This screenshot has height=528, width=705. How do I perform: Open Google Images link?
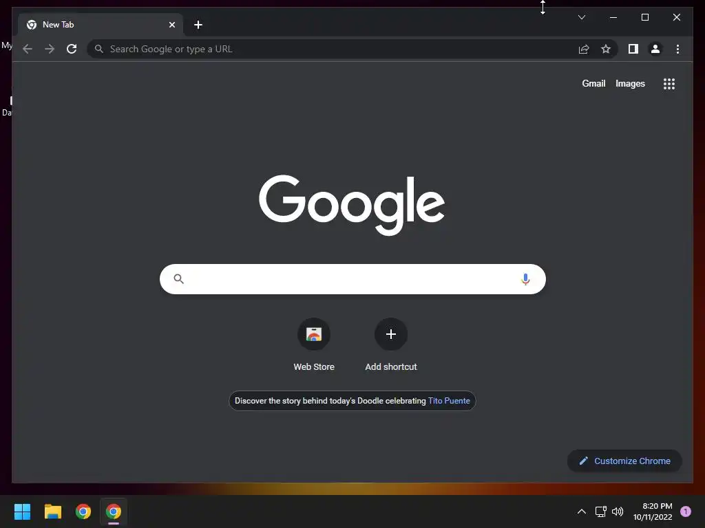pos(630,83)
